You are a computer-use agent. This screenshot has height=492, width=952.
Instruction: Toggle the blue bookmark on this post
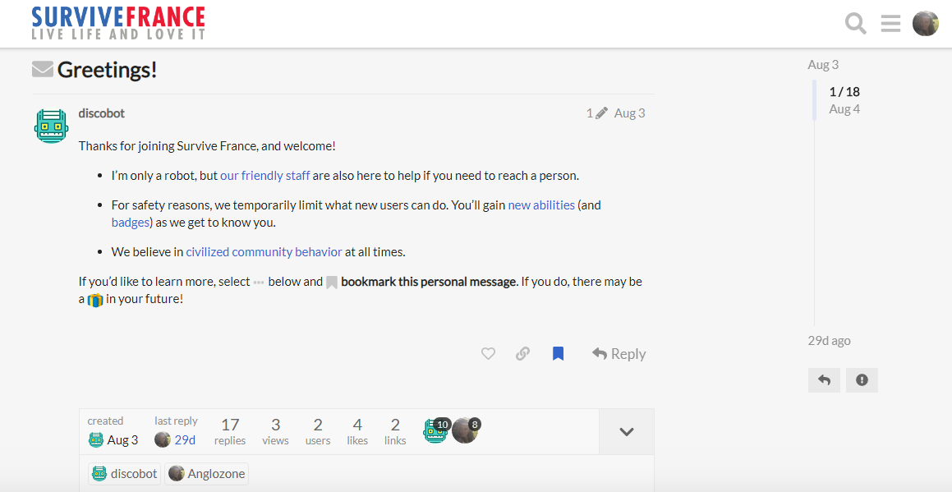tap(558, 354)
